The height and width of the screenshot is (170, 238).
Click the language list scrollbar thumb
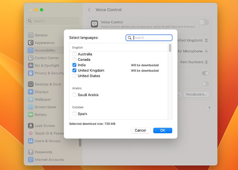[170, 48]
